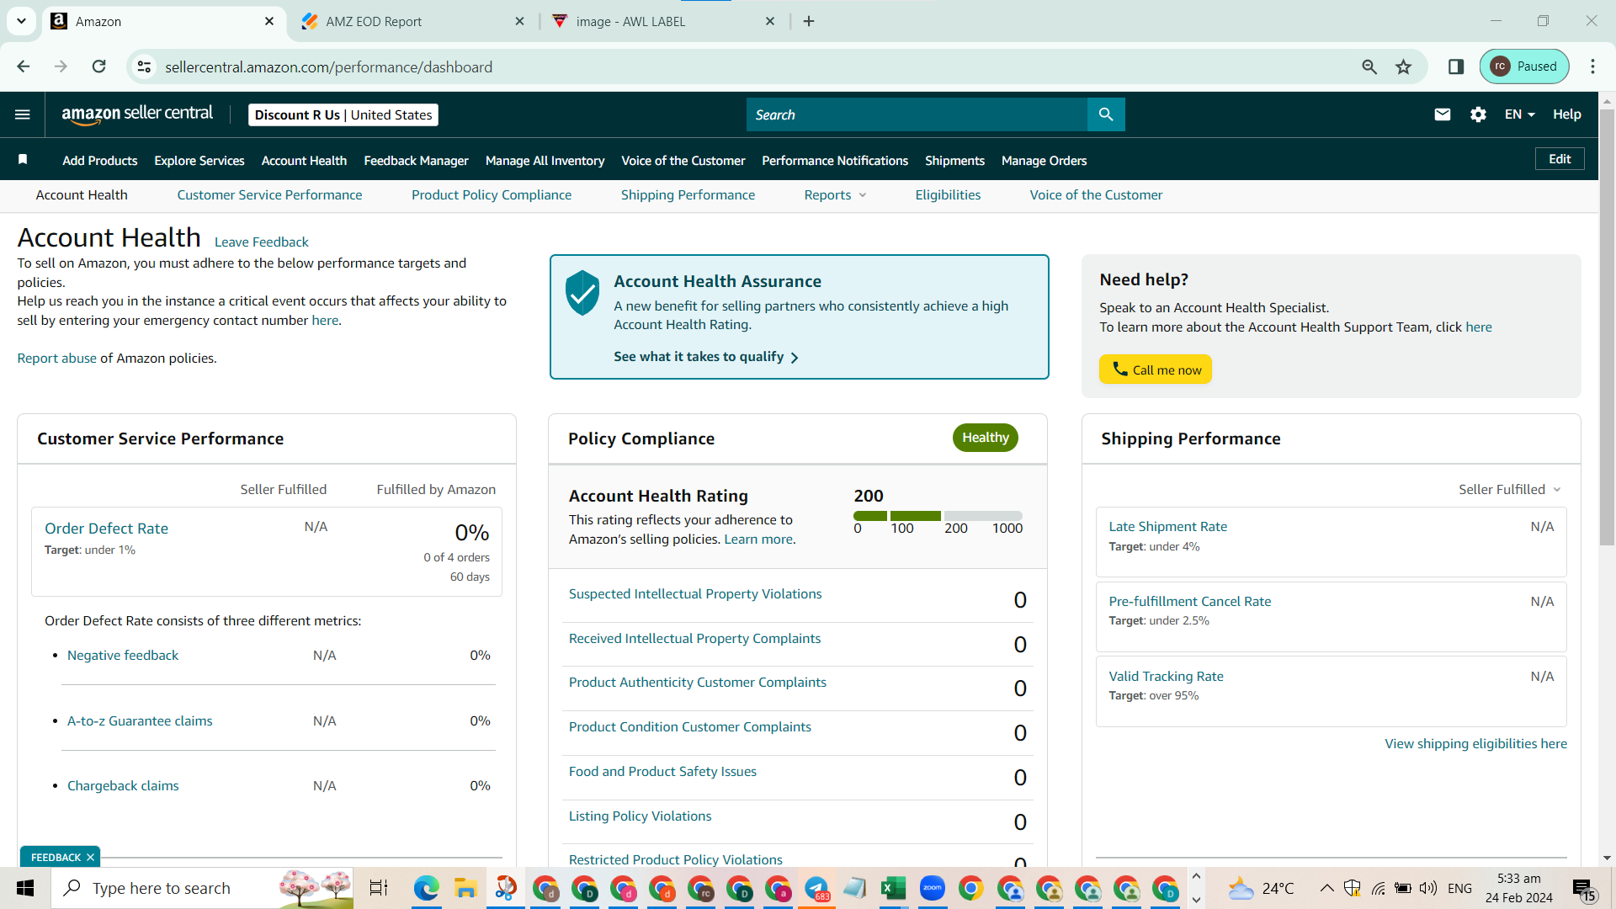Select Manage All Inventory in nav bar

point(545,161)
